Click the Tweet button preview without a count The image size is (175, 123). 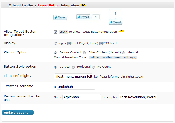60,17
